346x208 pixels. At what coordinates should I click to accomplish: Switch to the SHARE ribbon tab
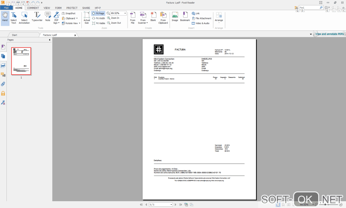click(x=86, y=8)
